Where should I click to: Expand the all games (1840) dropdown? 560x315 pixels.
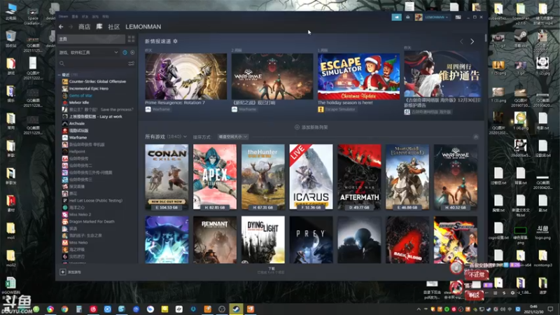pyautogui.click(x=166, y=136)
